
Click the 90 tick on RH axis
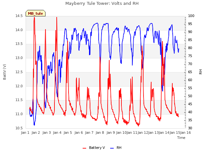[190, 32]
